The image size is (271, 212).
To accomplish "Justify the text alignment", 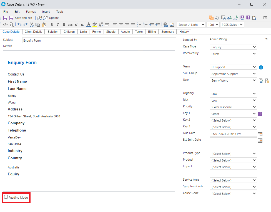I will tap(133, 25).
